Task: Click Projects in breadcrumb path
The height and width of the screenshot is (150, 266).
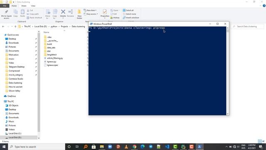Action: 64,27
